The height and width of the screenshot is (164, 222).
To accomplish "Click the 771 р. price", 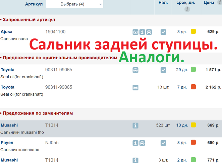I will click(x=213, y=160).
